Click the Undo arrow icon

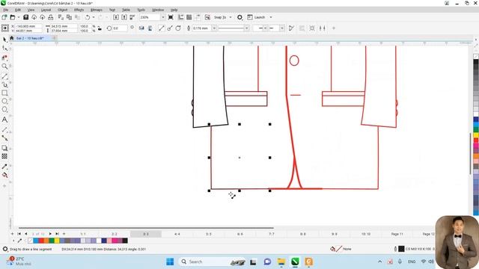pyautogui.click(x=88, y=17)
